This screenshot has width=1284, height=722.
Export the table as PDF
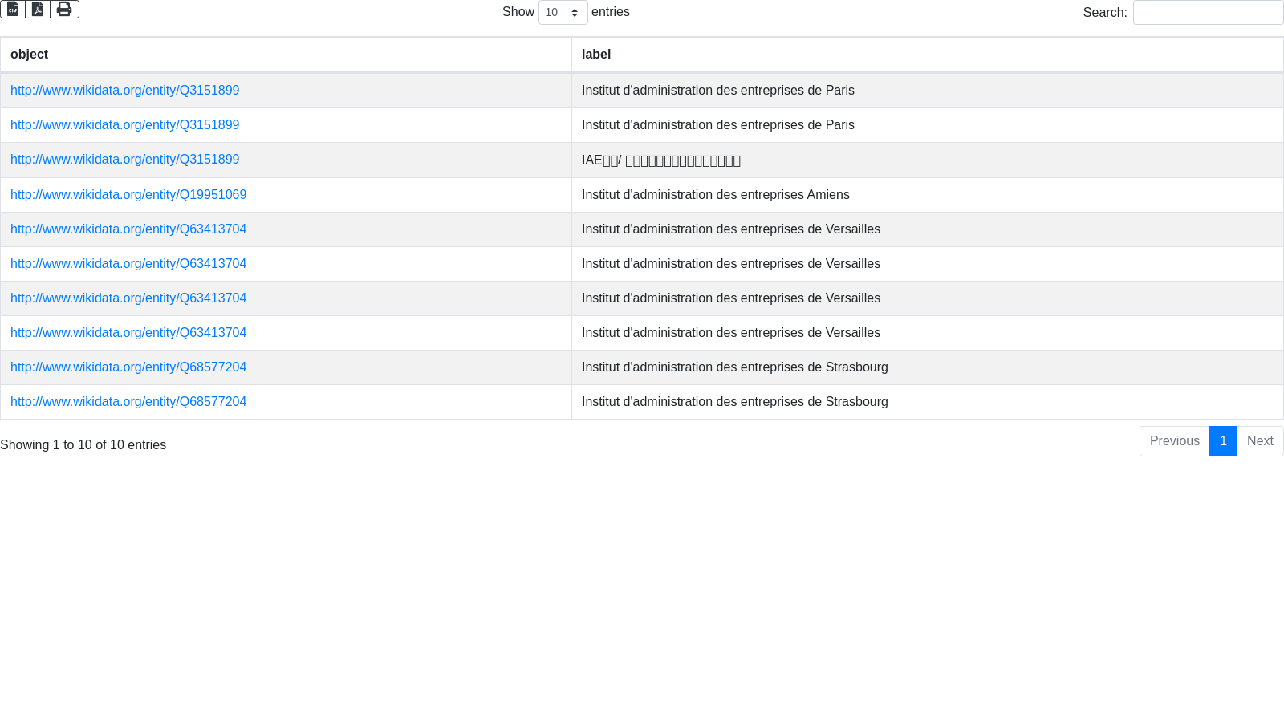click(x=38, y=9)
